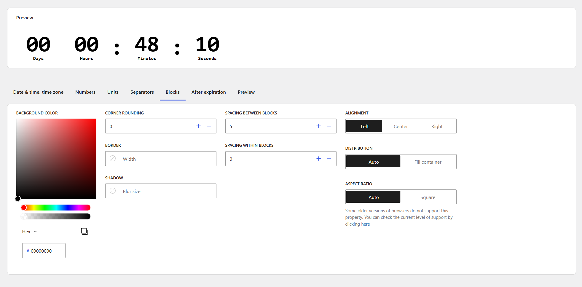582x287 pixels.
Task: Set aspect ratio to Square
Action: point(428,197)
